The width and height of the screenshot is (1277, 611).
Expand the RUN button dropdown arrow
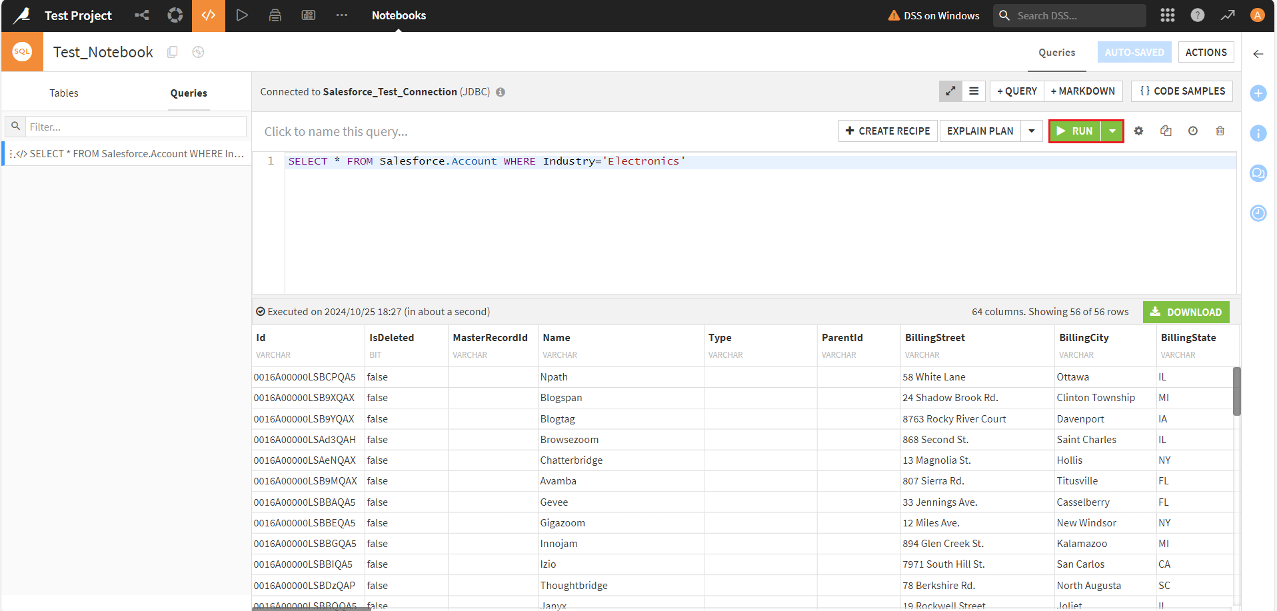1112,131
